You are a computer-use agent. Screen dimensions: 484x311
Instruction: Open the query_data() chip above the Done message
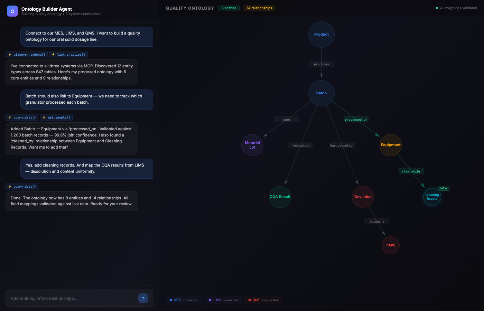tap(22, 187)
